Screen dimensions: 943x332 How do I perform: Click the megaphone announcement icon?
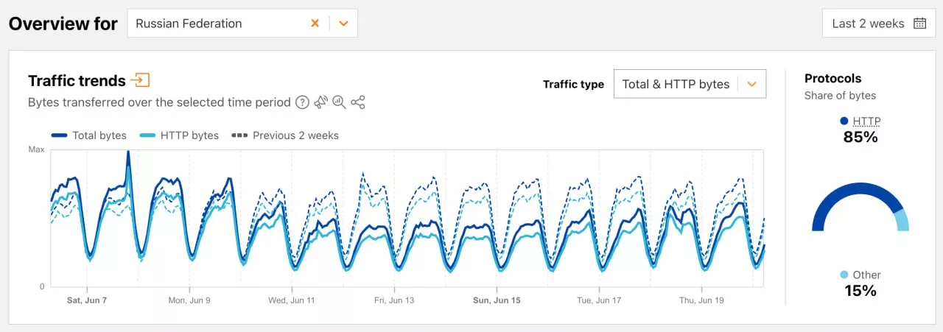(x=320, y=102)
